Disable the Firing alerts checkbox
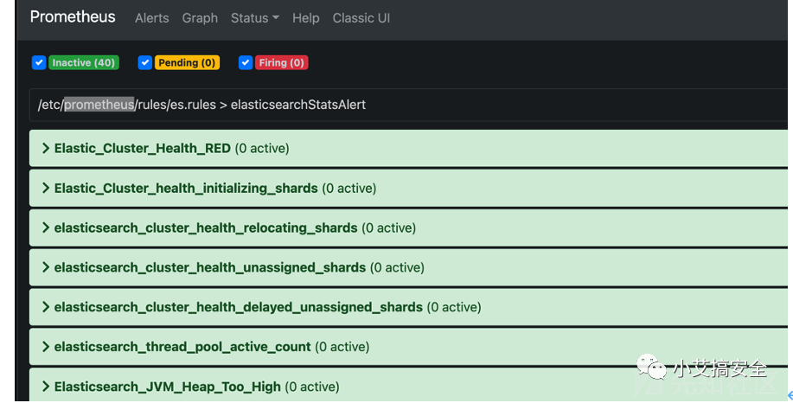Screen dimensions: 793x403 pyautogui.click(x=246, y=63)
